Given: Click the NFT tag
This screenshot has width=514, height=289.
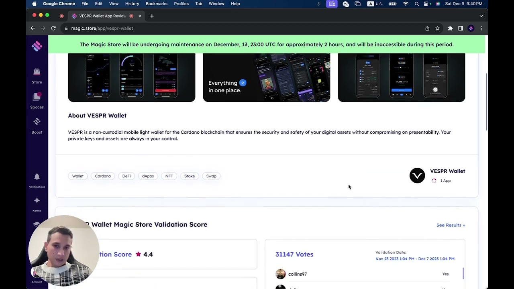Looking at the screenshot, I should coord(169,176).
